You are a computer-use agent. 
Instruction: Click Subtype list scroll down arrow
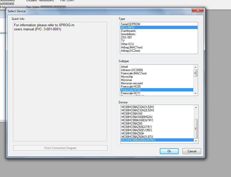point(196,93)
